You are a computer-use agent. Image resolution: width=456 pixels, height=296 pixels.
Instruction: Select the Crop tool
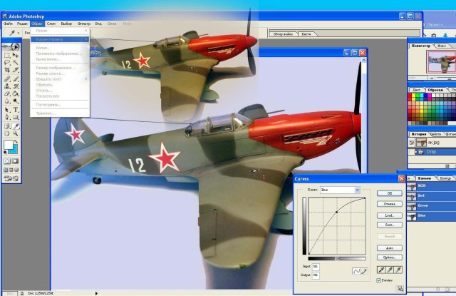tap(7, 70)
